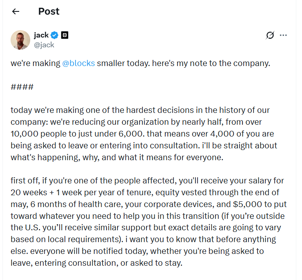This screenshot has height=280, width=302.
Task: Open the @jack handle profile link
Action: [x=44, y=45]
